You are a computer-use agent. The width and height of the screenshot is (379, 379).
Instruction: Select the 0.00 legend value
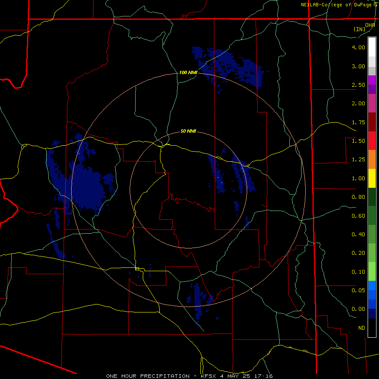click(358, 309)
